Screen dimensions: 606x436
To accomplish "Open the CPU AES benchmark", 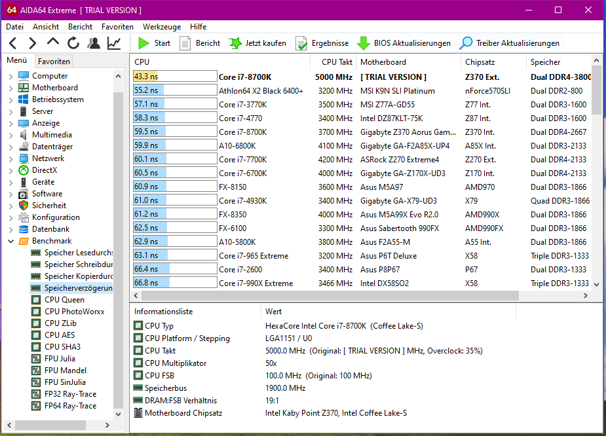I will click(x=60, y=335).
